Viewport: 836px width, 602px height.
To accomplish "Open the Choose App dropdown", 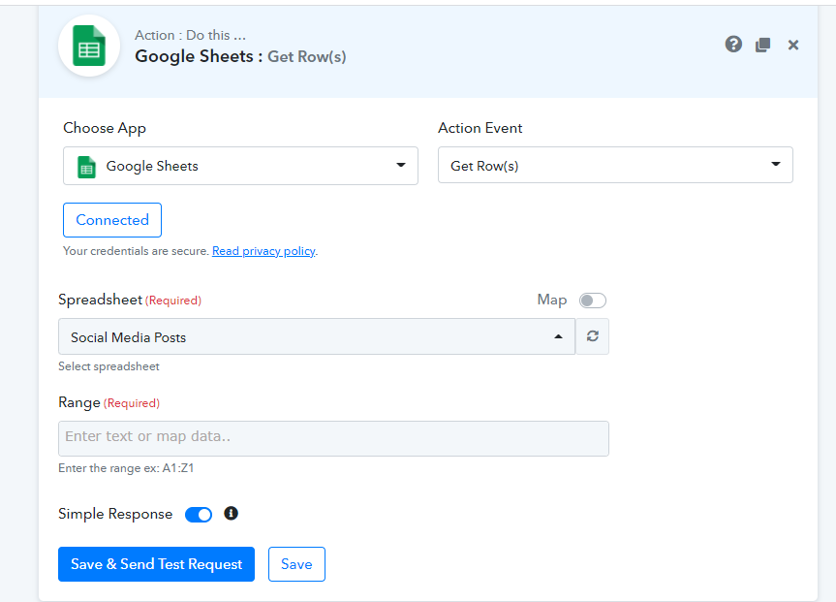I will 240,166.
